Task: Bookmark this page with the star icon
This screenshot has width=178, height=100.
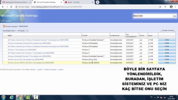Action: pos(160,7)
